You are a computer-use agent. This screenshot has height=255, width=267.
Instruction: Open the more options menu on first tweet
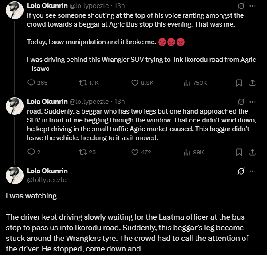point(252,6)
